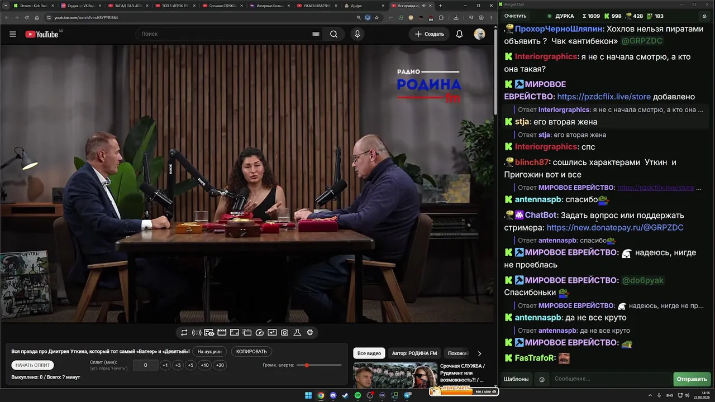Open the pzdcflix.live/store link in chat
Viewport: 715px width, 402px height.
604,97
